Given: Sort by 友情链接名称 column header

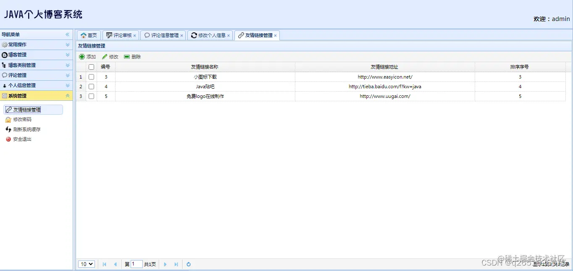Looking at the screenshot, I should 205,67.
